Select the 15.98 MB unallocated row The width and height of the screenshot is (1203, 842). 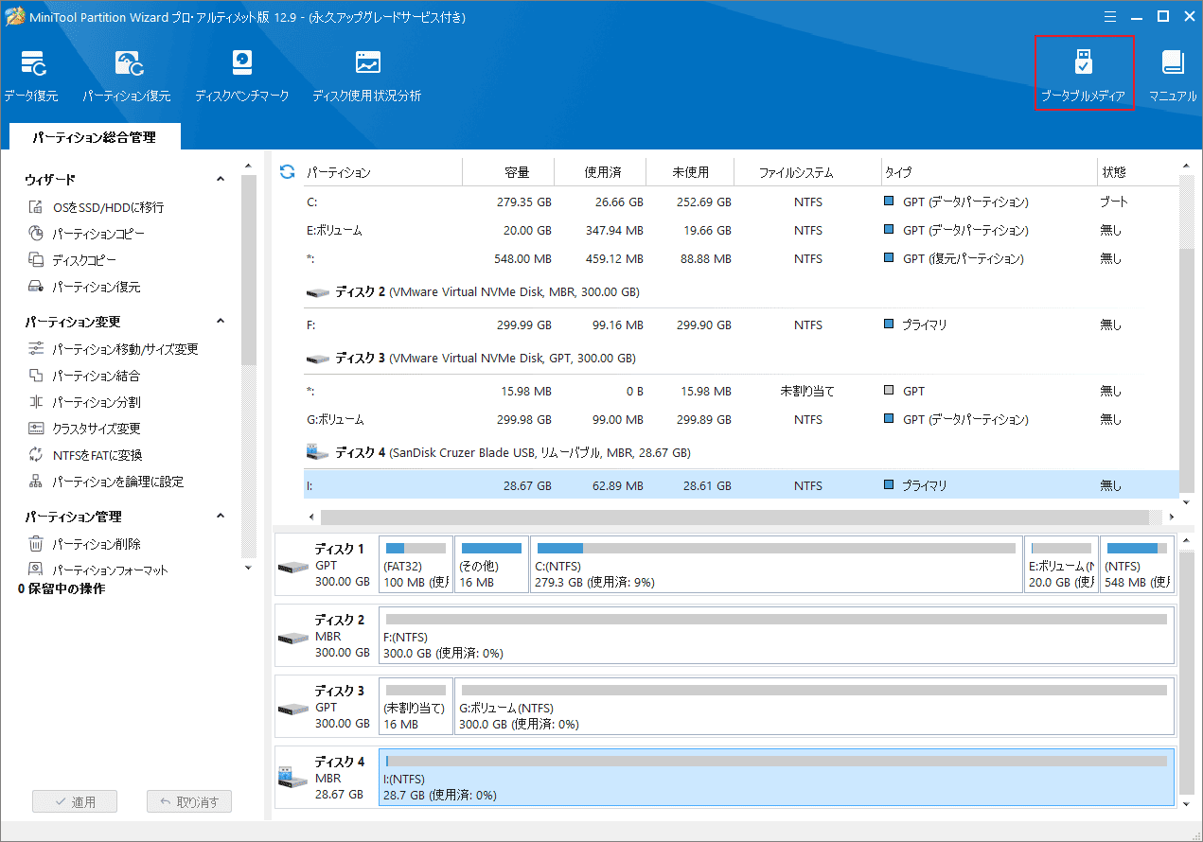click(742, 391)
